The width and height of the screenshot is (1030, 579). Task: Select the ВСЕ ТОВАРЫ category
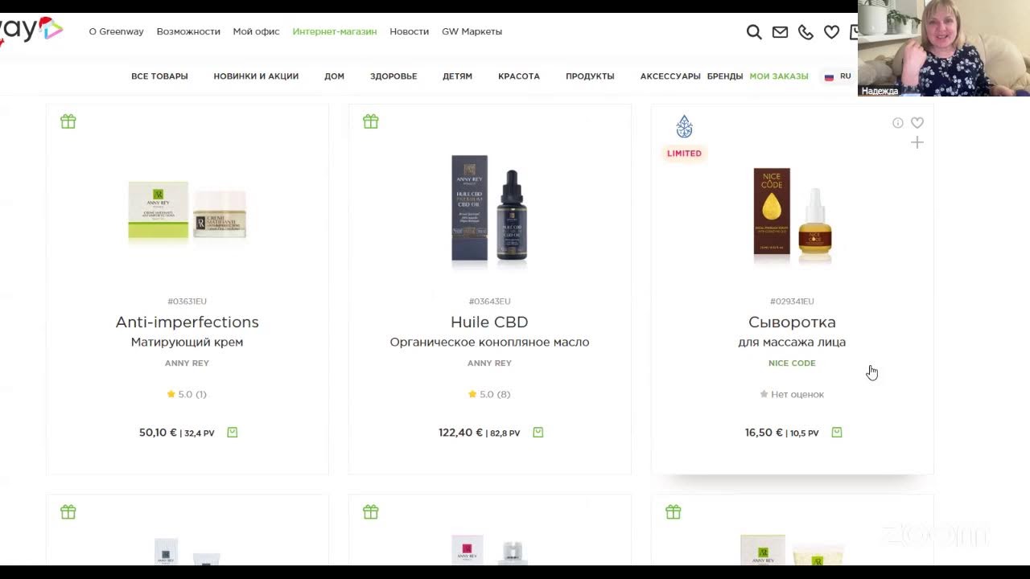(159, 76)
